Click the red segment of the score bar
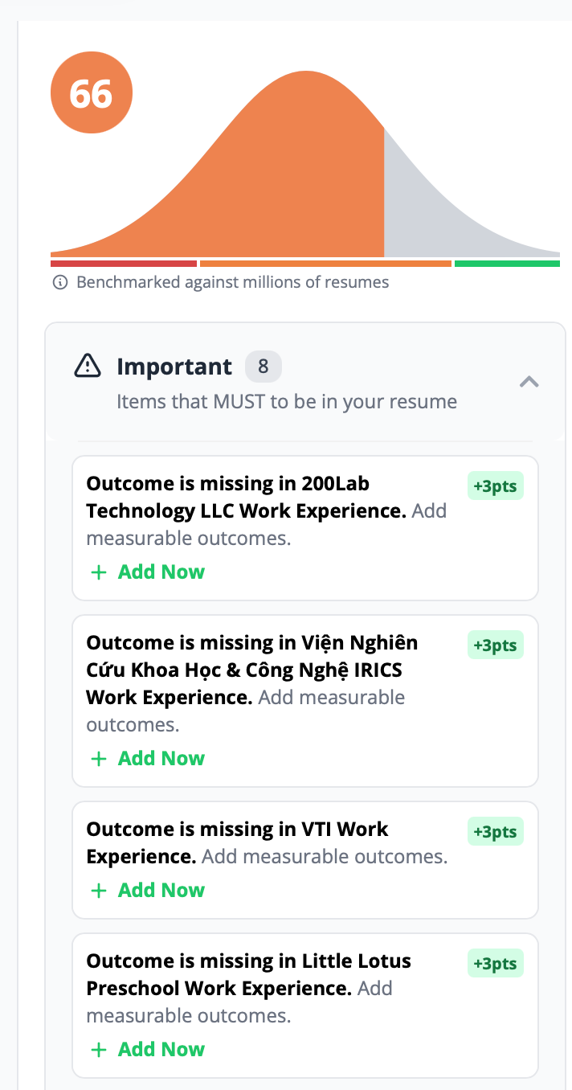The height and width of the screenshot is (1090, 572). pos(123,264)
